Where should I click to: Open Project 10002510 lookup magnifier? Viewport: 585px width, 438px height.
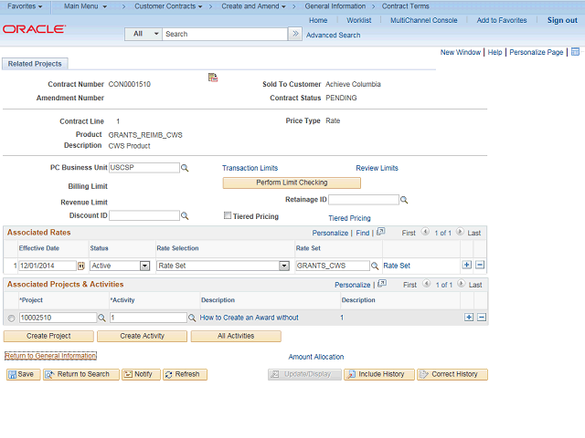(101, 318)
